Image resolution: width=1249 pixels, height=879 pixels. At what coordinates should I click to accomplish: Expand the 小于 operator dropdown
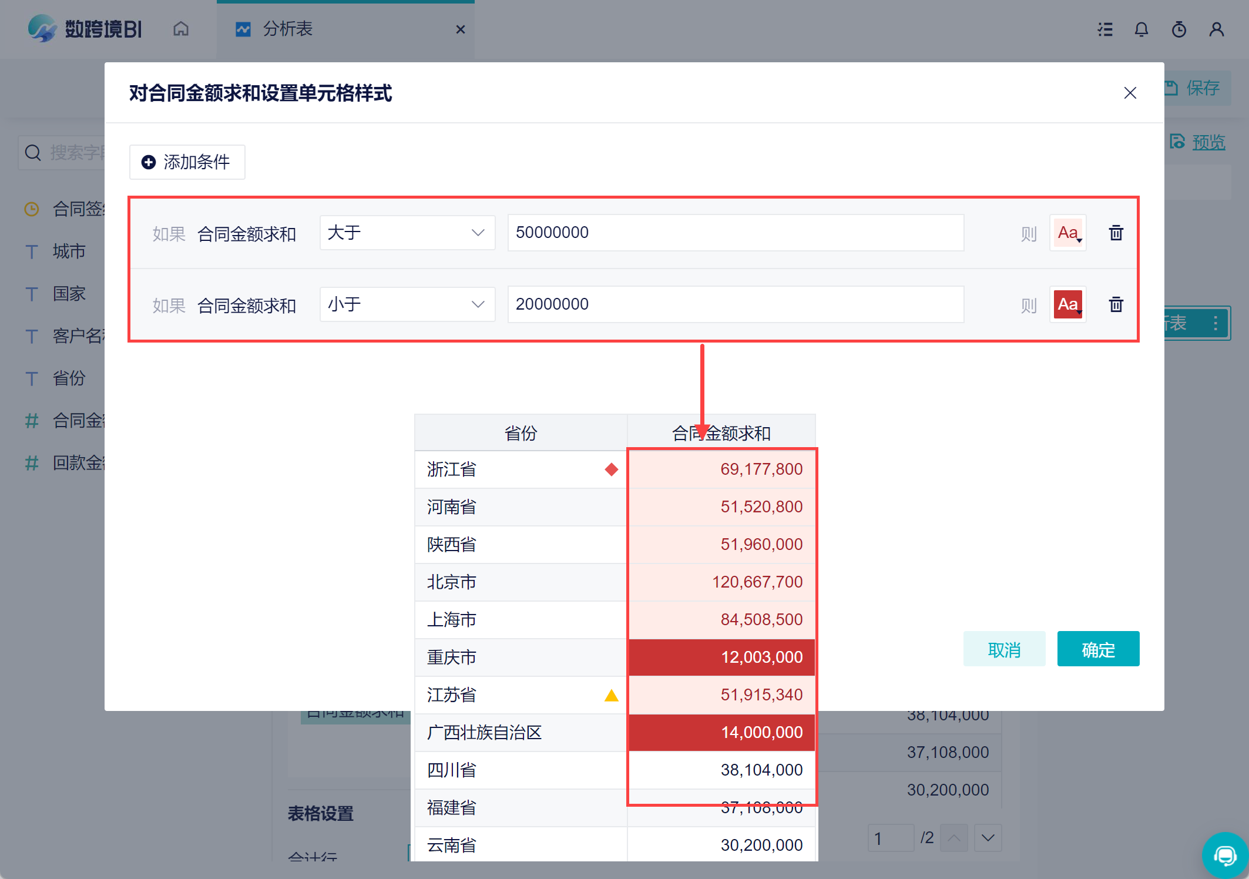pos(407,304)
